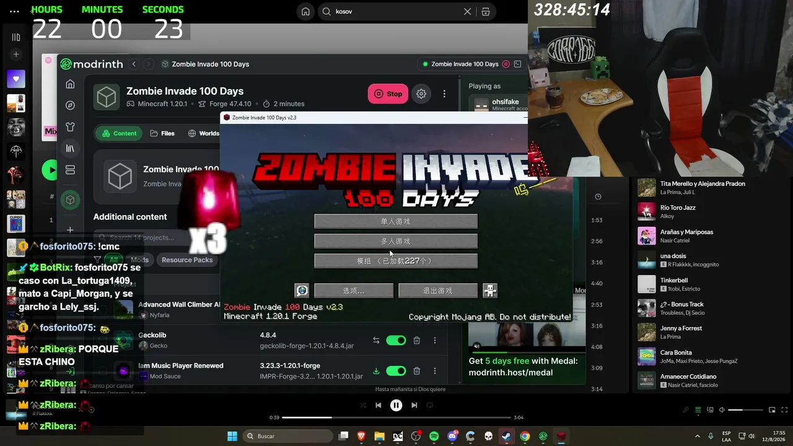
Task: Open Minecraft language globe button
Action: (302, 291)
